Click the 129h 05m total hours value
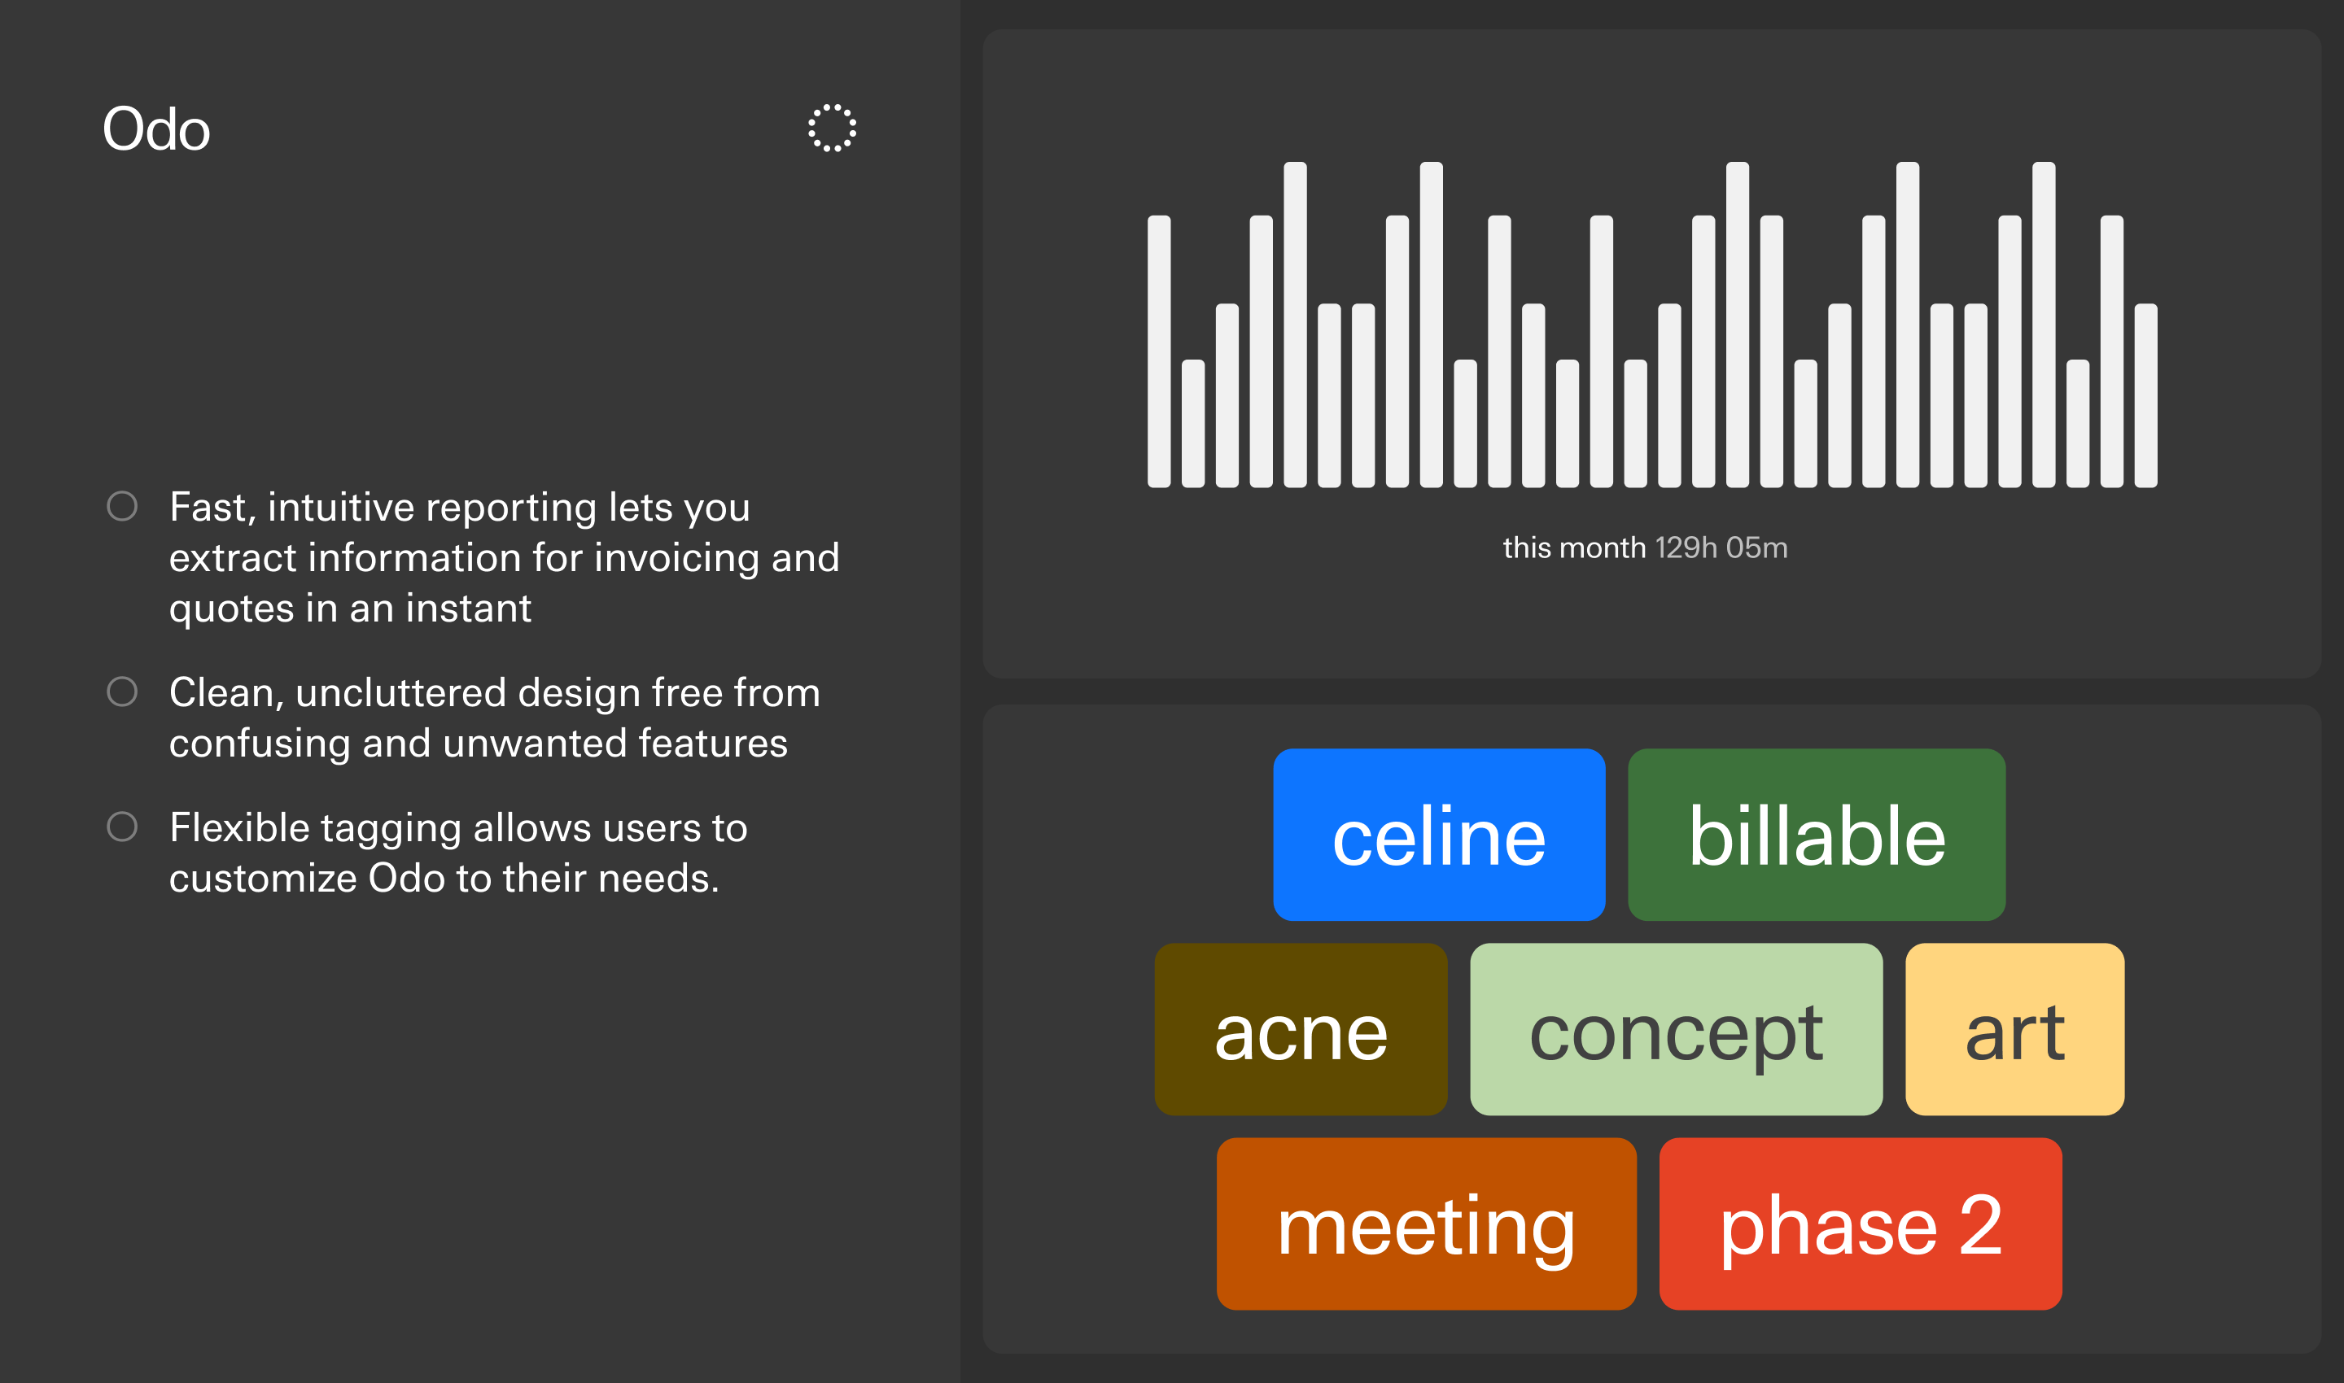This screenshot has width=2344, height=1383. click(x=1721, y=548)
